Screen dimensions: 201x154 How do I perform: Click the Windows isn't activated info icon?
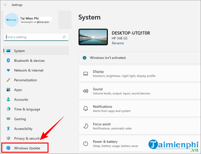(x=85, y=58)
